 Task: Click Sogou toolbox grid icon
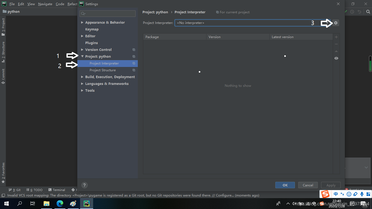click(368, 194)
